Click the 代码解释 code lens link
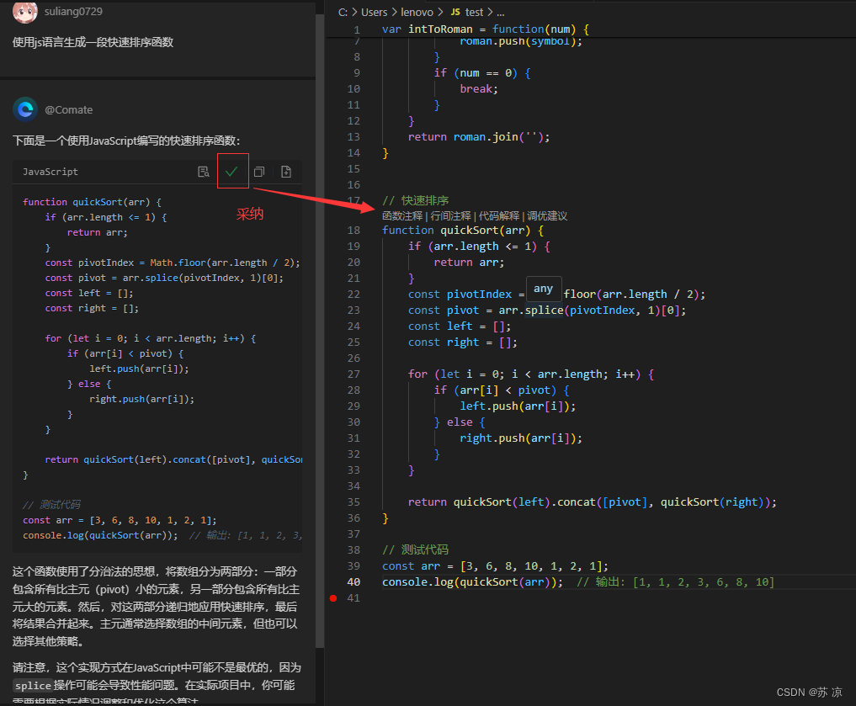Screen dimensions: 856x706 pyautogui.click(x=499, y=216)
